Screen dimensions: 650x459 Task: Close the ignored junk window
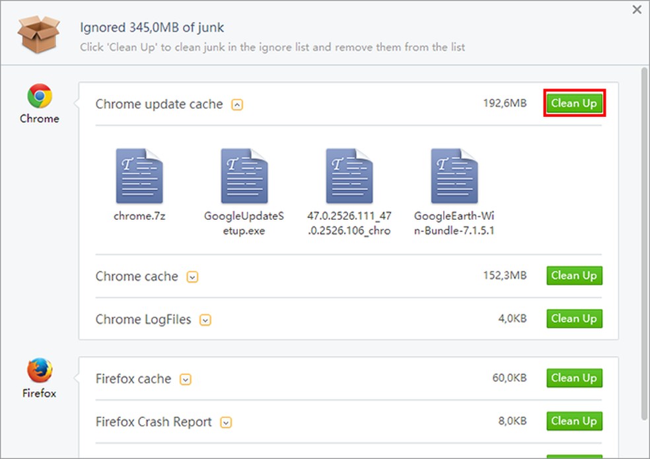(637, 9)
